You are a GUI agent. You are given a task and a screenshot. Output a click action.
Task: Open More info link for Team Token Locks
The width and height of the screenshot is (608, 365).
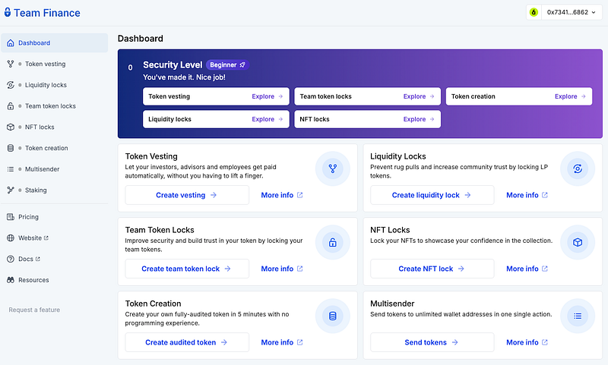coord(282,269)
